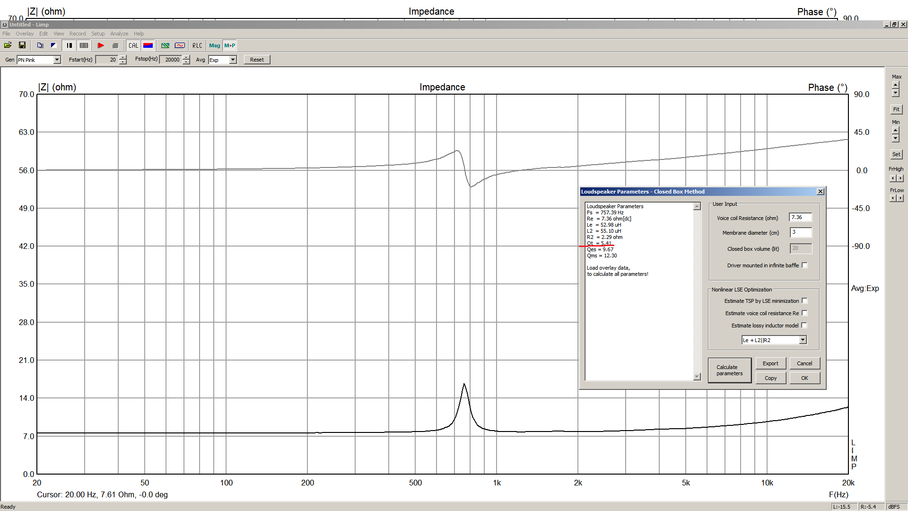The height and width of the screenshot is (511, 908).
Task: Click the Export button
Action: click(x=770, y=363)
